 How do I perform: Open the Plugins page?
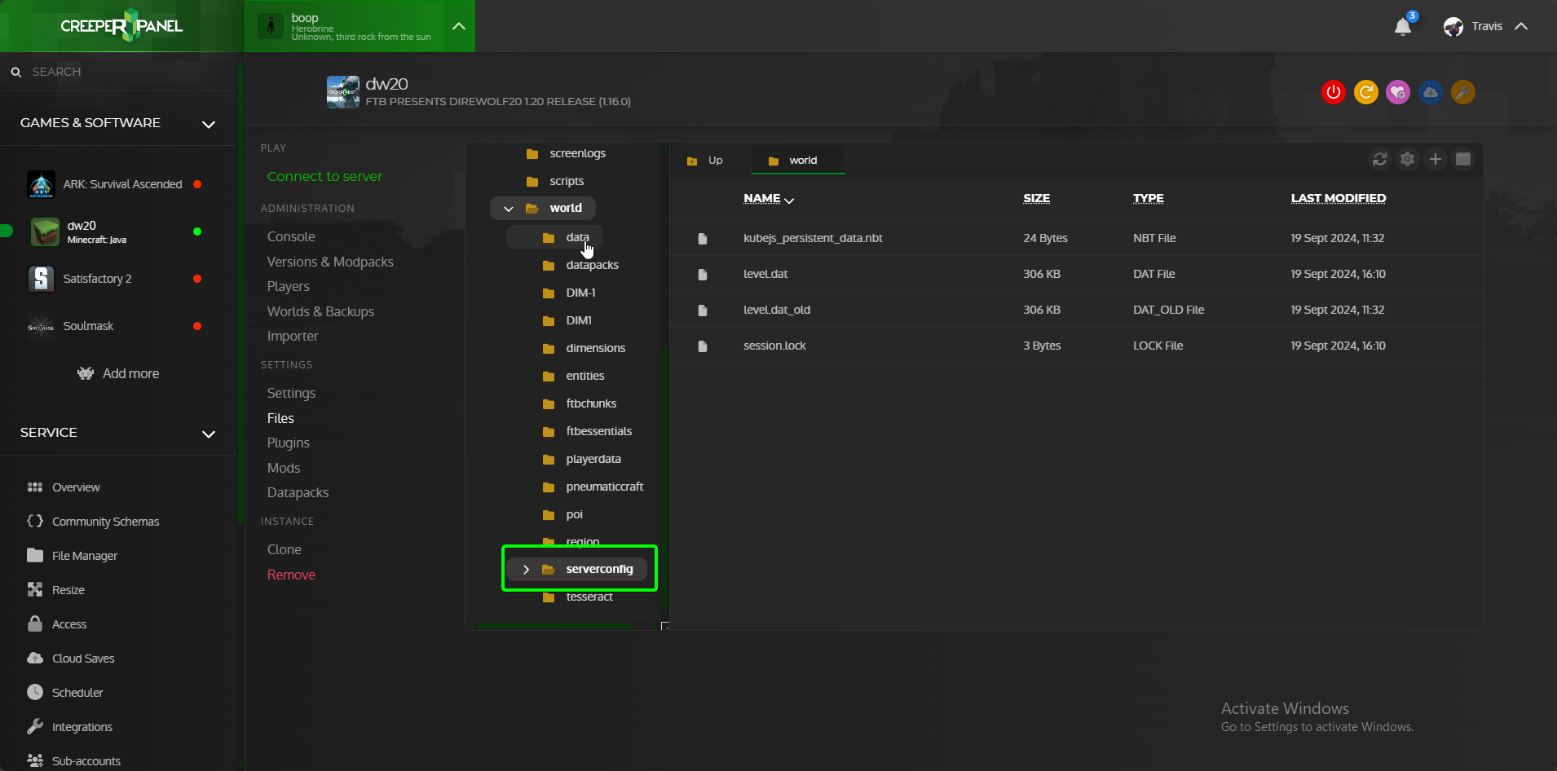pos(289,443)
